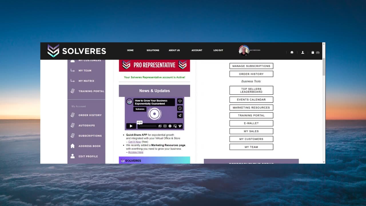Click the Solveres banner below news
366x206 pixels.
pos(154,160)
